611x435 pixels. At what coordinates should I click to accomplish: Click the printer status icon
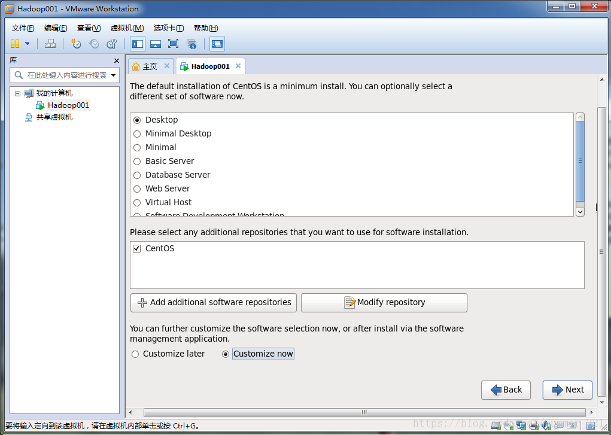(534, 425)
